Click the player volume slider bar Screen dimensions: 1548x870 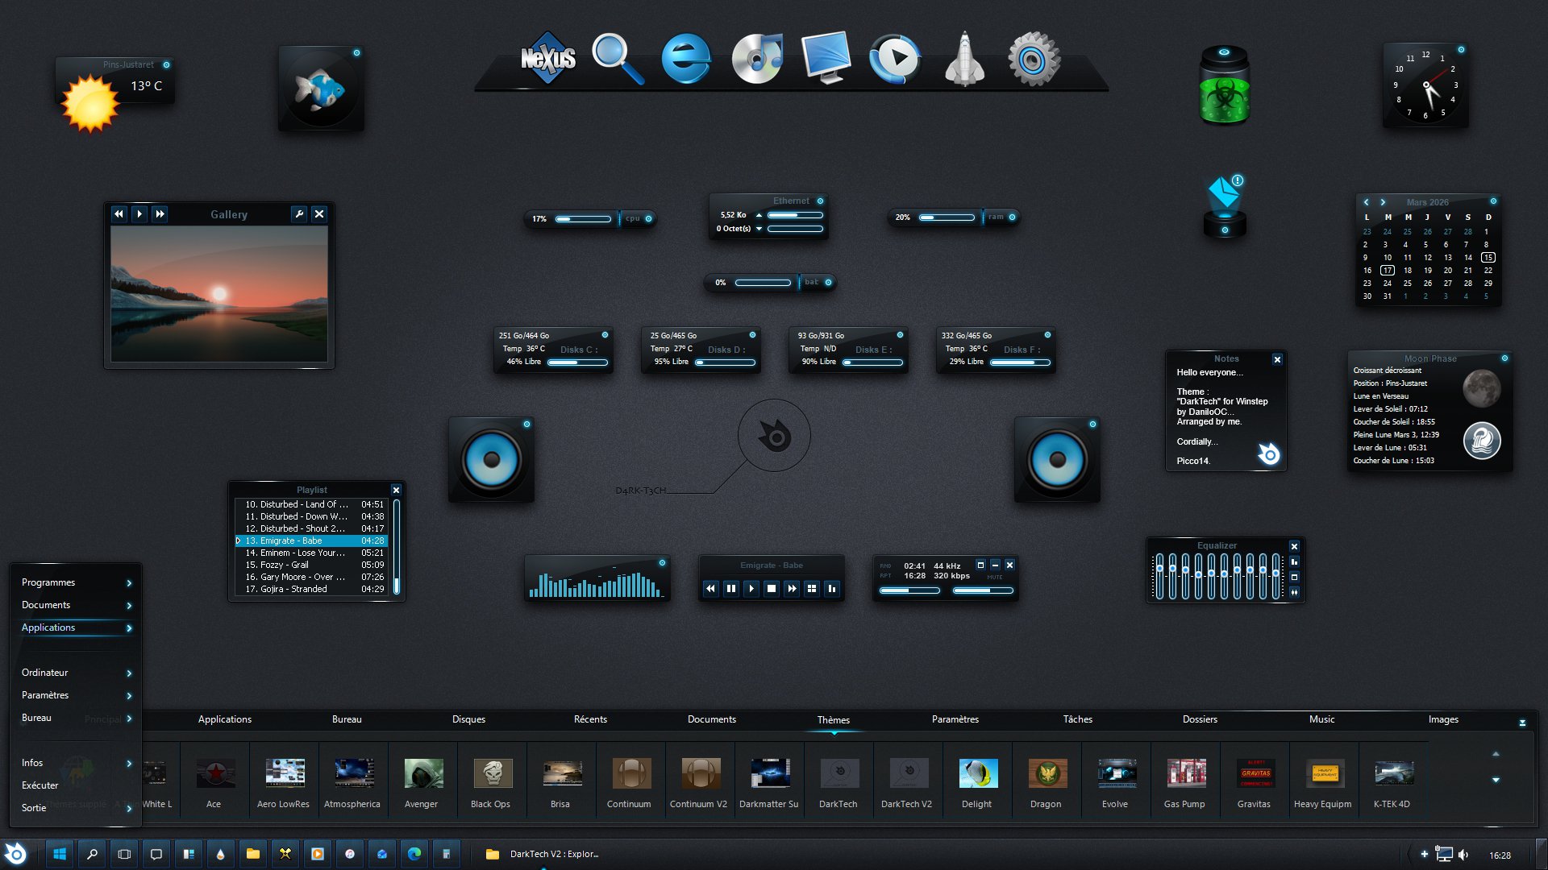coord(983,590)
